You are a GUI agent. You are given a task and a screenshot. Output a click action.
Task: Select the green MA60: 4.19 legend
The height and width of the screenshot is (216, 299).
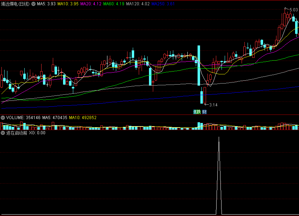[114, 4]
